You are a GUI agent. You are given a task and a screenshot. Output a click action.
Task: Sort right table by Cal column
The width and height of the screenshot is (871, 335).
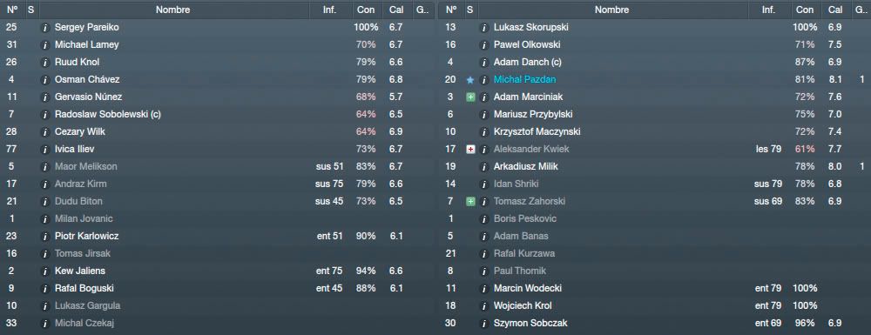coord(835,10)
